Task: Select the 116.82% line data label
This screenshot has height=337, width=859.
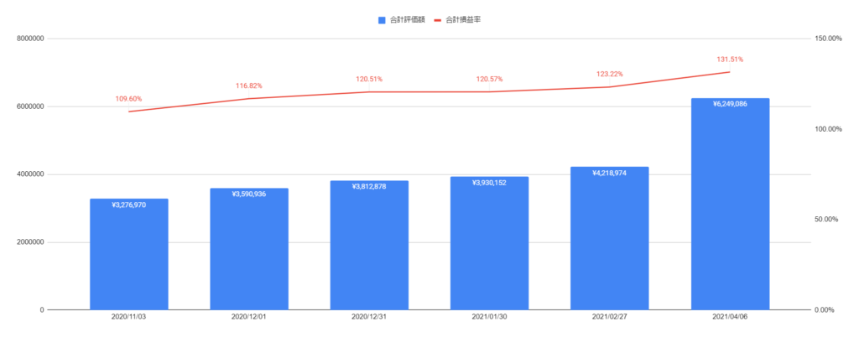Action: (249, 86)
